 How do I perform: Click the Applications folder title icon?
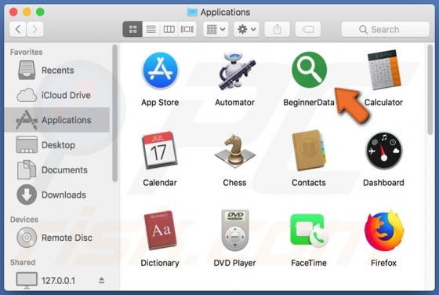click(x=192, y=12)
